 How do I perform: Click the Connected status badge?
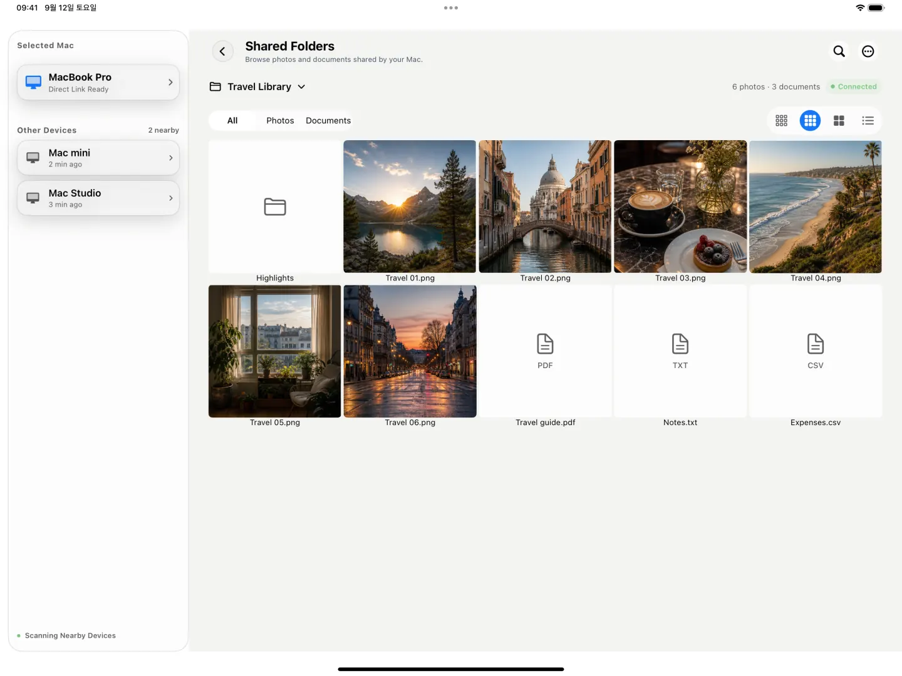[854, 87]
